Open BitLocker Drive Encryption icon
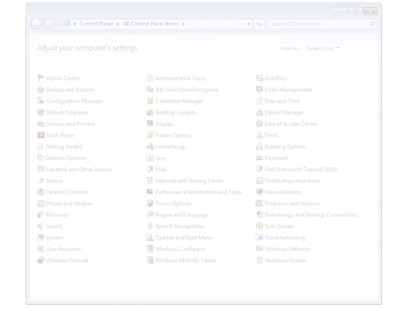Screen dimensions: 415x311 pos(150,89)
